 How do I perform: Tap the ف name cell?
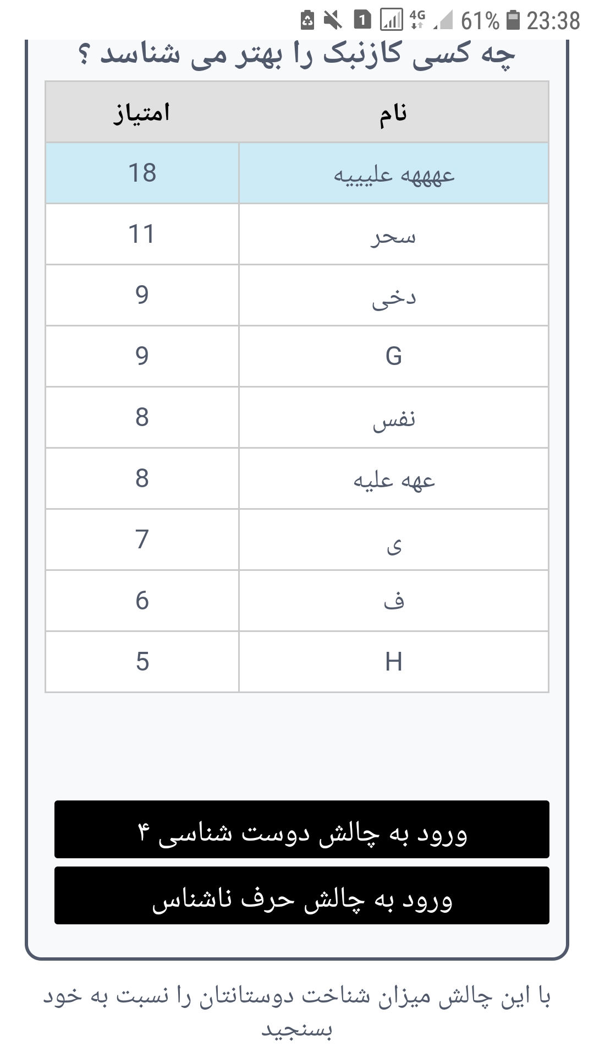(393, 601)
